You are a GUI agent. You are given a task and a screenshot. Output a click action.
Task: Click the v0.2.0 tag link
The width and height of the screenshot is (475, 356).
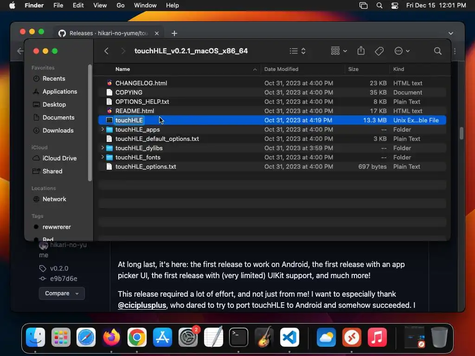59,268
